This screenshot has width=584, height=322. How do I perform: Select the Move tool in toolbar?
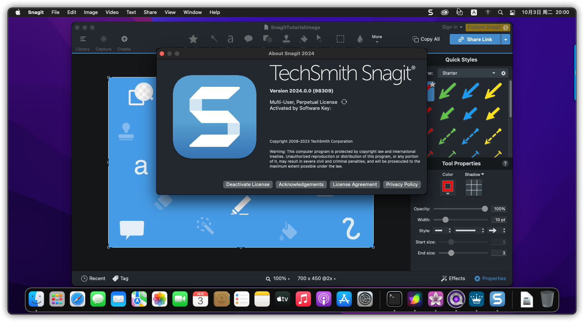tap(320, 39)
